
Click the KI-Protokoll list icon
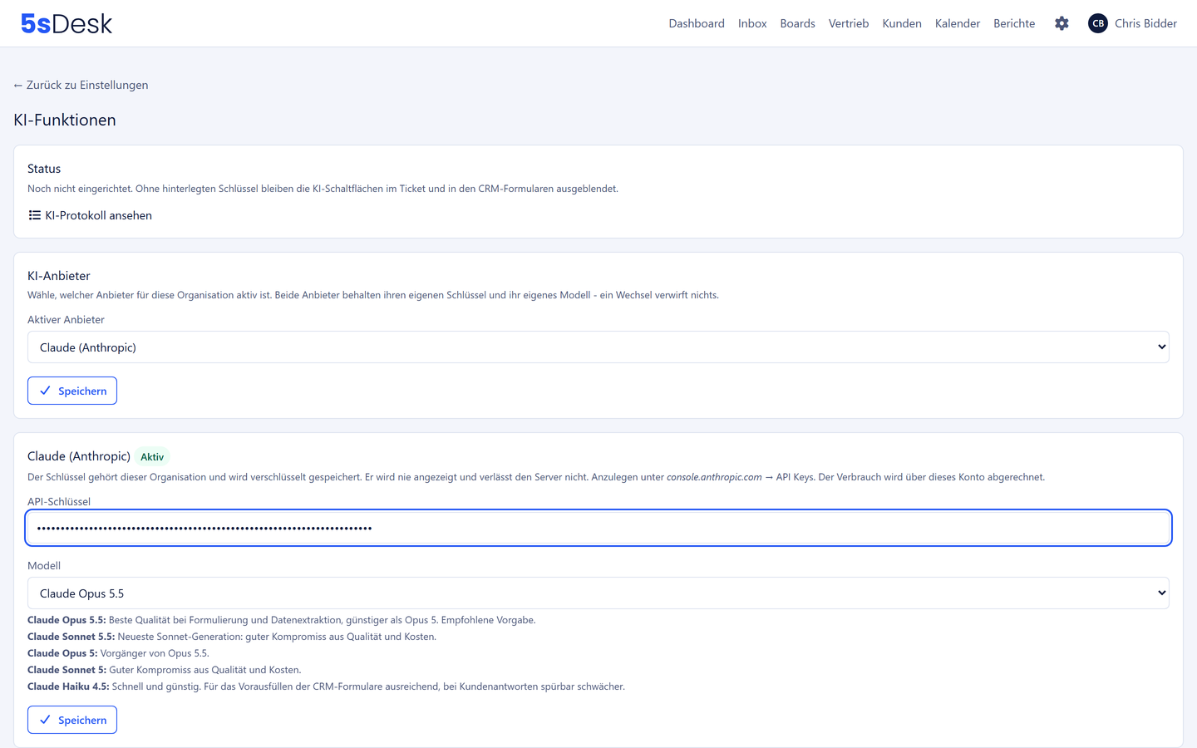[35, 215]
